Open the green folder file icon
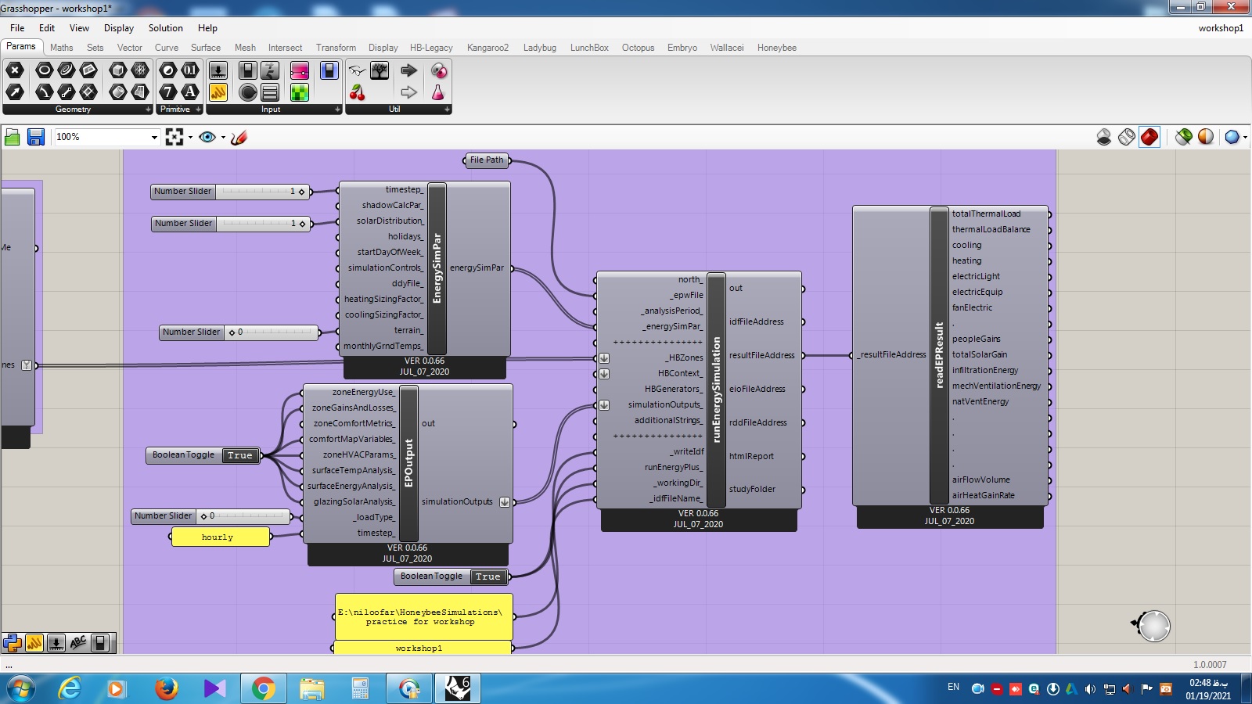 pos(13,138)
